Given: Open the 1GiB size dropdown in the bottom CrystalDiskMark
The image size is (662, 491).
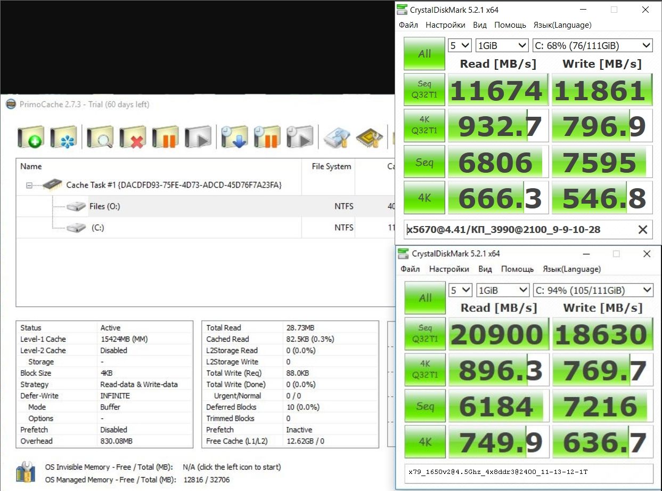Looking at the screenshot, I should [x=503, y=290].
